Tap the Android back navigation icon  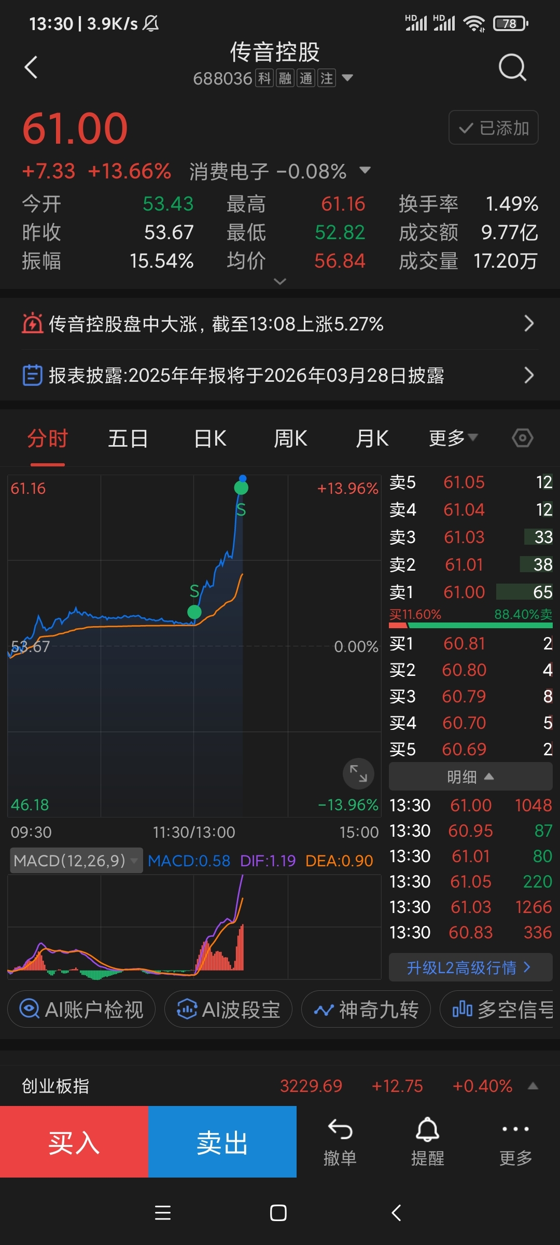point(396,1213)
